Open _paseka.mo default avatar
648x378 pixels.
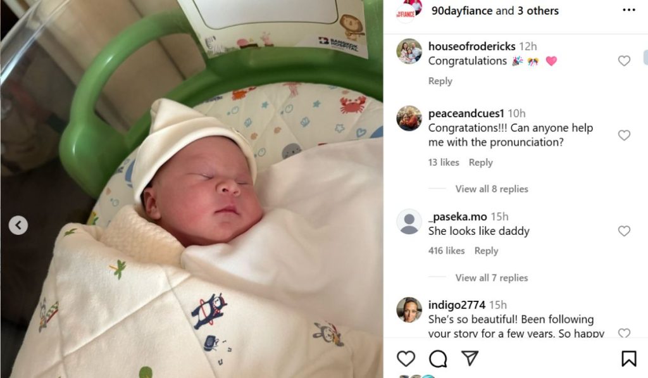coord(409,222)
